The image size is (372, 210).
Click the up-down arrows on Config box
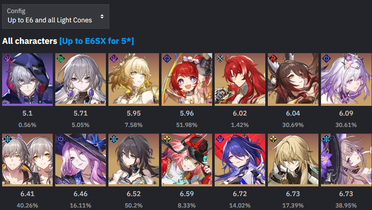102,16
